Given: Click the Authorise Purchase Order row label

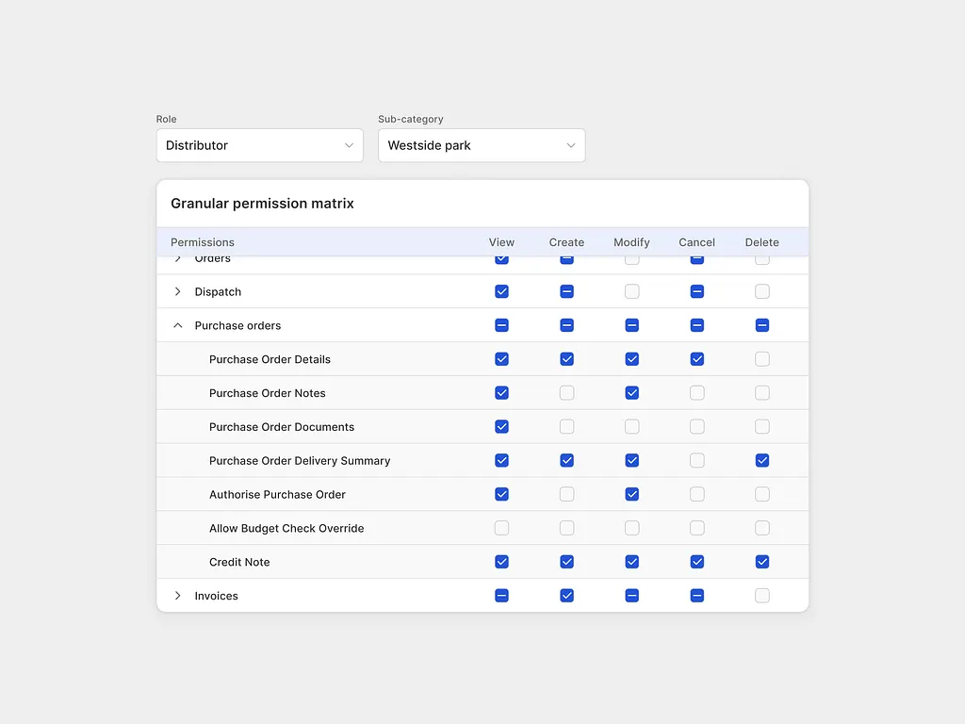Looking at the screenshot, I should pos(277,494).
